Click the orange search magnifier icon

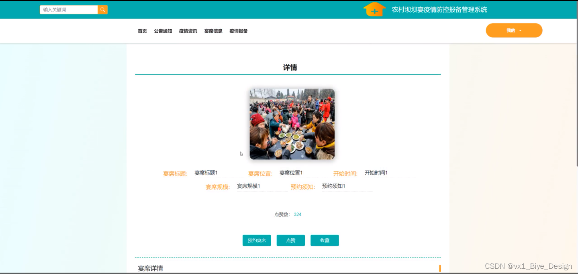coord(103,10)
